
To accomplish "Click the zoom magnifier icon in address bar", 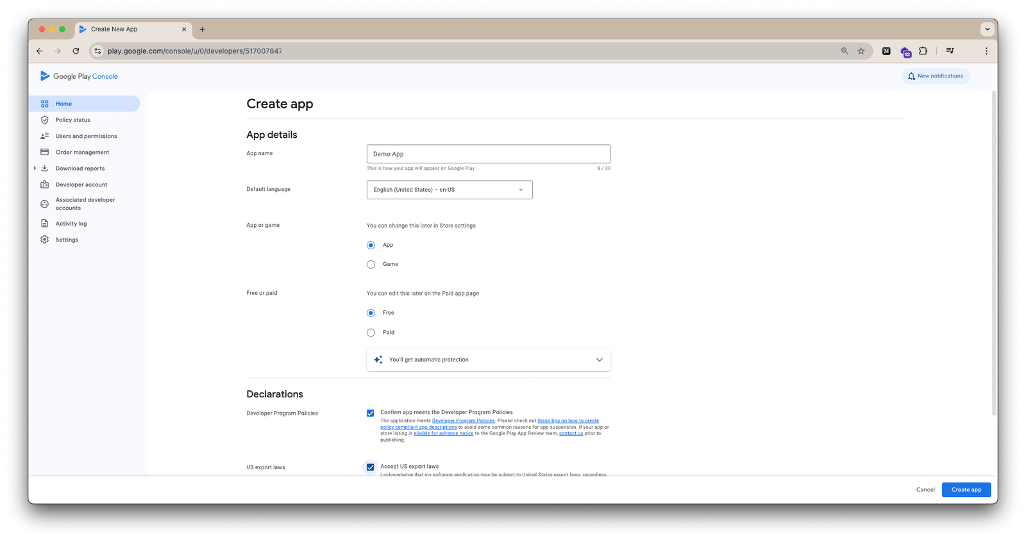I will [x=845, y=51].
